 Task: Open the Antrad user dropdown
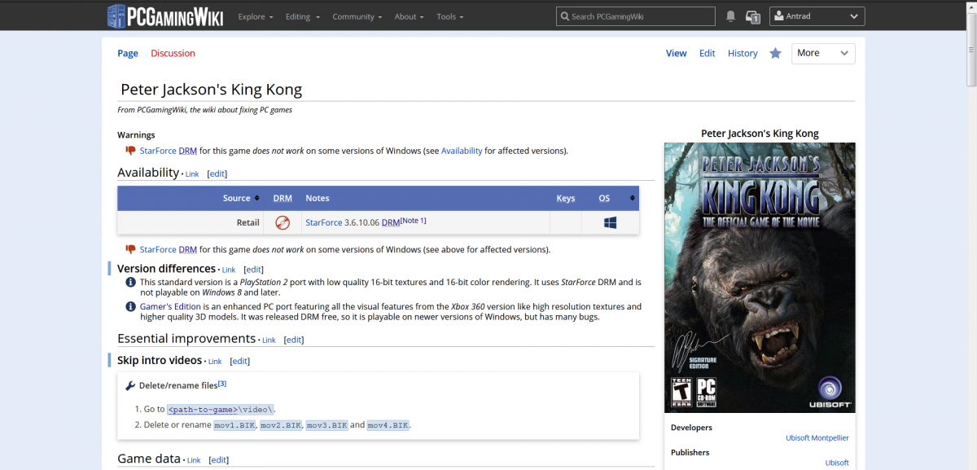click(x=817, y=16)
